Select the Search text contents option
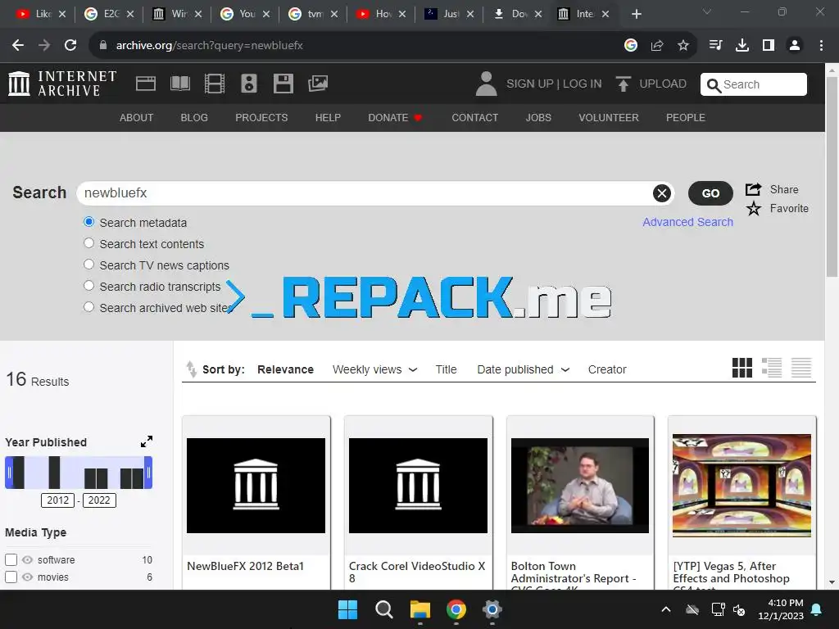Screen dimensions: 839x629 [88, 243]
